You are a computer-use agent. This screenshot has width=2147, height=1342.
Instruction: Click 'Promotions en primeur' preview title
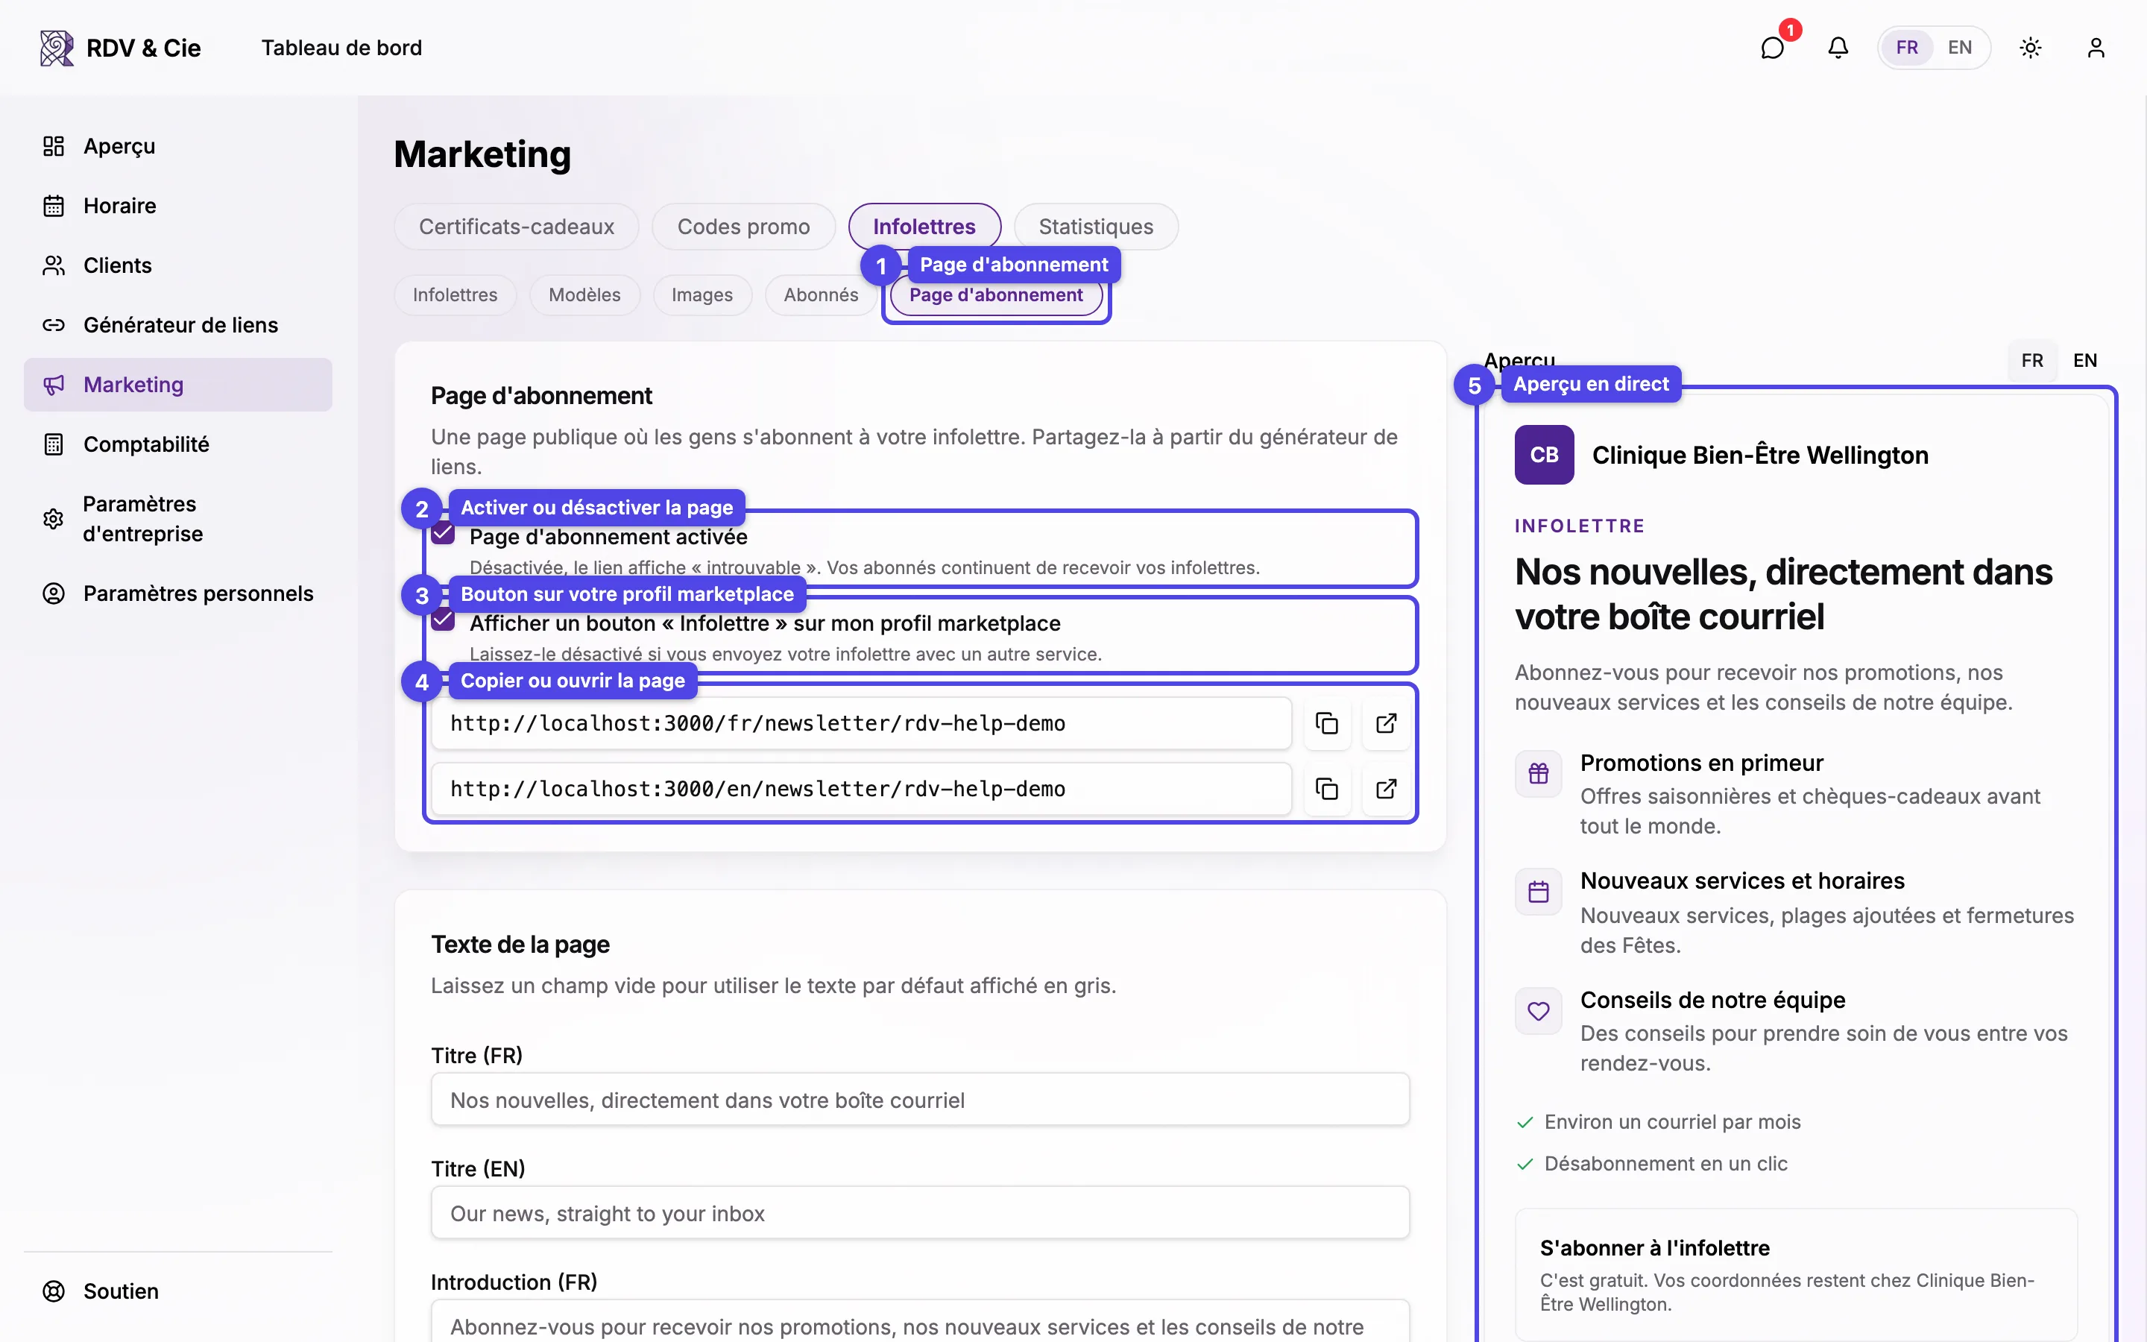[x=1700, y=763]
